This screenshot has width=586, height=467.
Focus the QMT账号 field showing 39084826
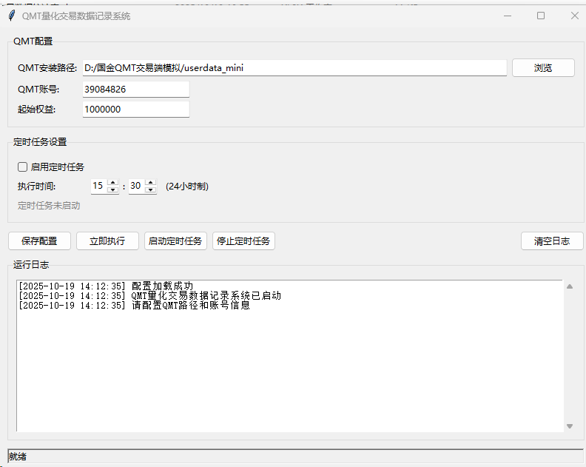136,90
